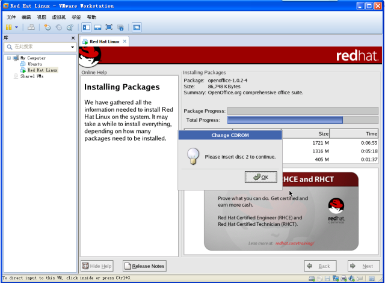Image resolution: width=385 pixels, height=283 pixels.
Task: Select Red Hat Linux in the library tree
Action: click(x=43, y=70)
